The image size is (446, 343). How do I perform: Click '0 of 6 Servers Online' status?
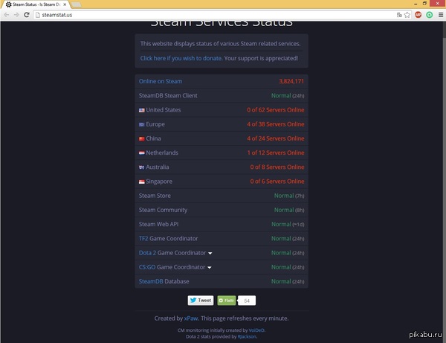click(277, 182)
